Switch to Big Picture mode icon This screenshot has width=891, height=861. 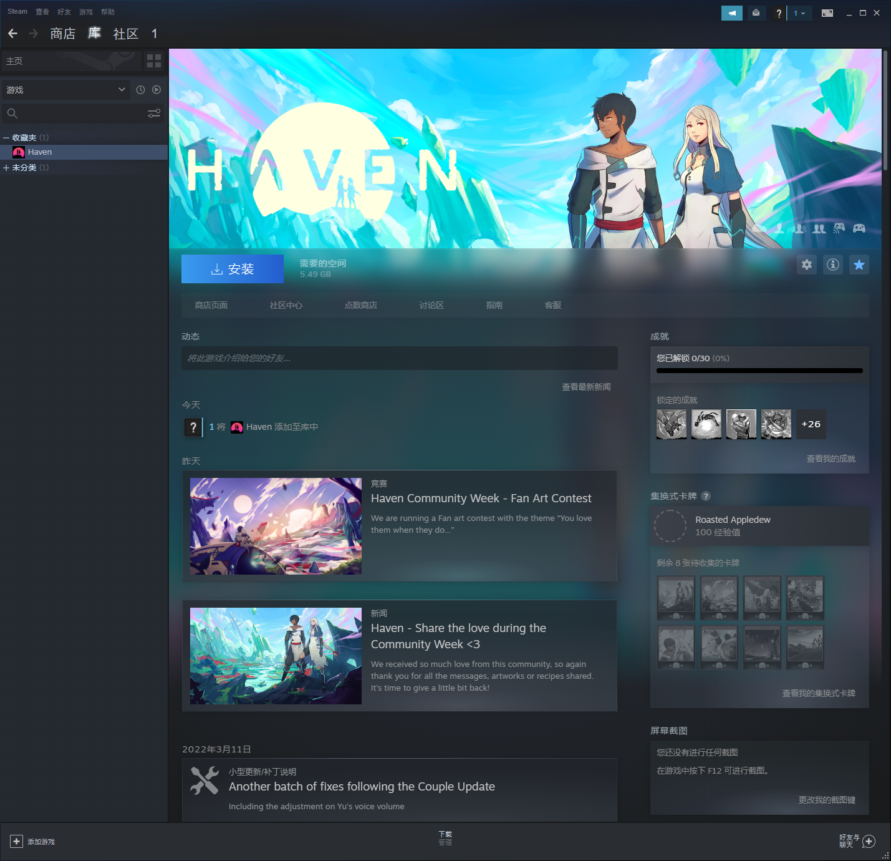(827, 13)
